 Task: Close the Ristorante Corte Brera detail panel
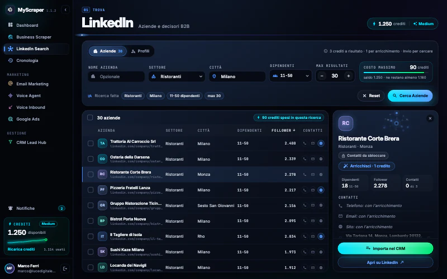point(430,118)
